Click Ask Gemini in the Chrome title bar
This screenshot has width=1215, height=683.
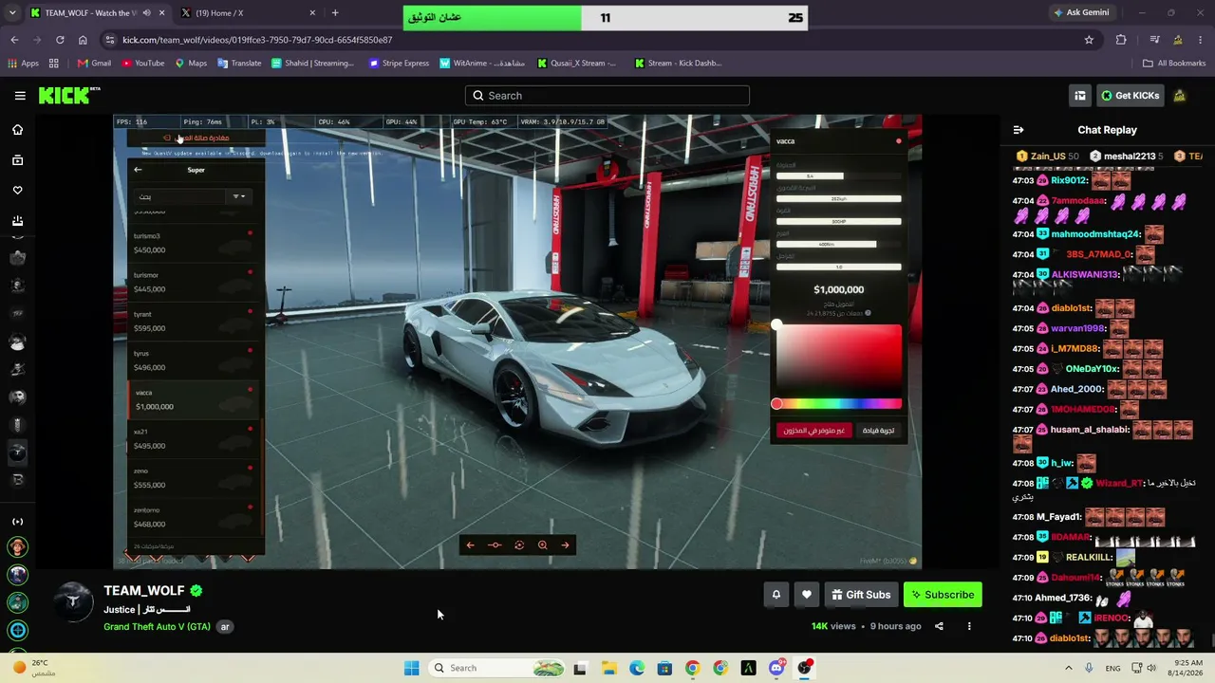1080,13
